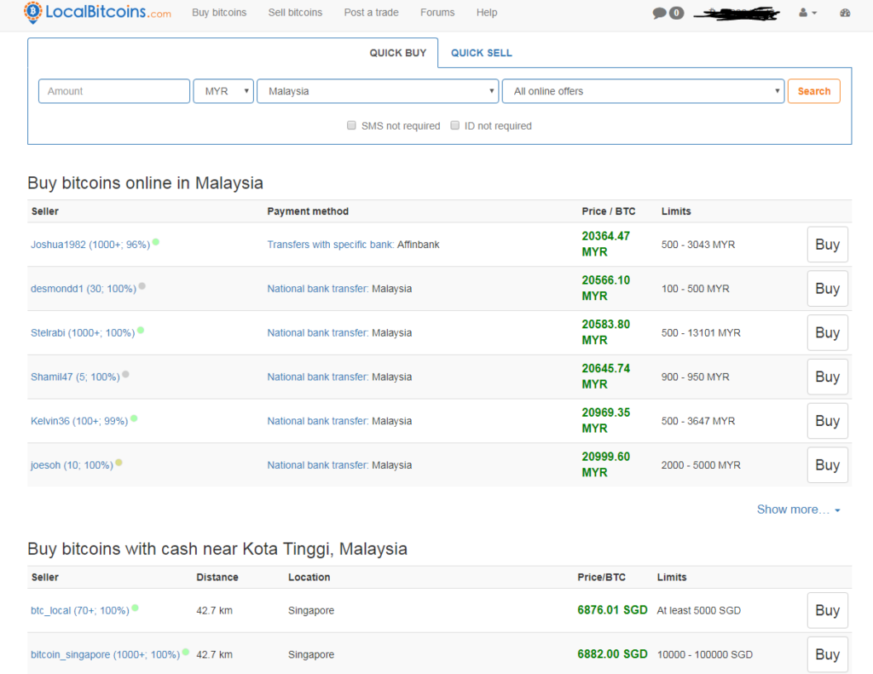Click status dot beside Kelvin36
This screenshot has width=873, height=674.
134,418
